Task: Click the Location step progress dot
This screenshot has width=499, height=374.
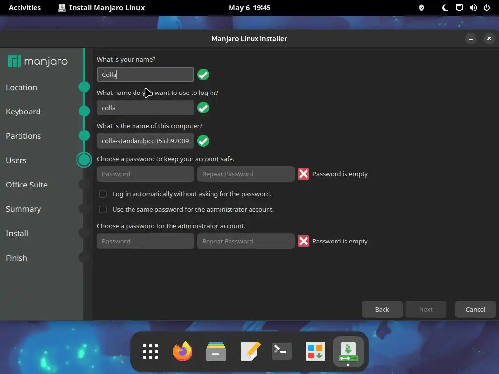Action: click(84, 87)
